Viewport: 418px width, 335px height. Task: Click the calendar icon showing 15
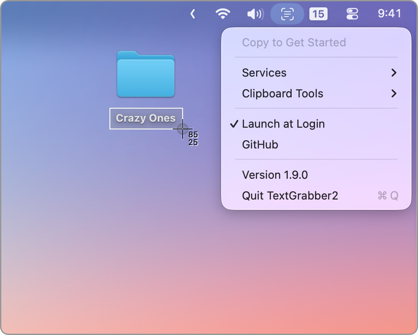pyautogui.click(x=318, y=14)
